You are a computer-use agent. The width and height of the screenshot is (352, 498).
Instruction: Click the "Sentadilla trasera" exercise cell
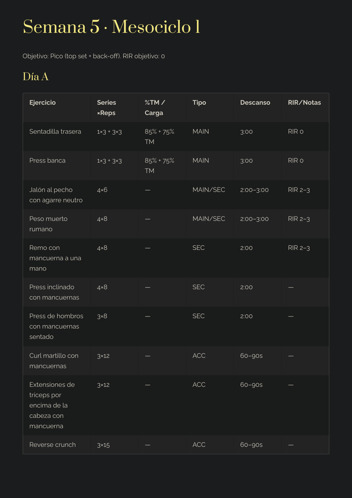pyautogui.click(x=55, y=132)
